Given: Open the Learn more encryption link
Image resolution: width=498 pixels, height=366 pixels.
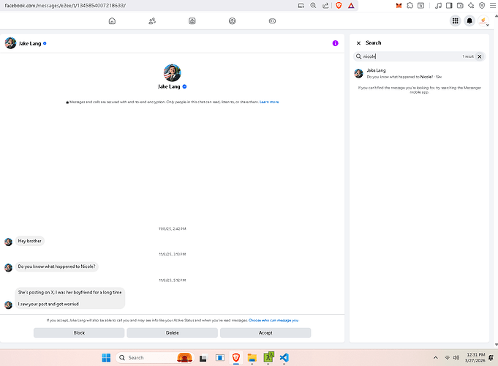Looking at the screenshot, I should pyautogui.click(x=268, y=102).
